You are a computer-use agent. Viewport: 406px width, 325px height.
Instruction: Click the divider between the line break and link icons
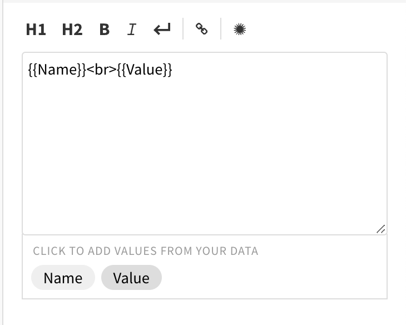click(x=183, y=29)
